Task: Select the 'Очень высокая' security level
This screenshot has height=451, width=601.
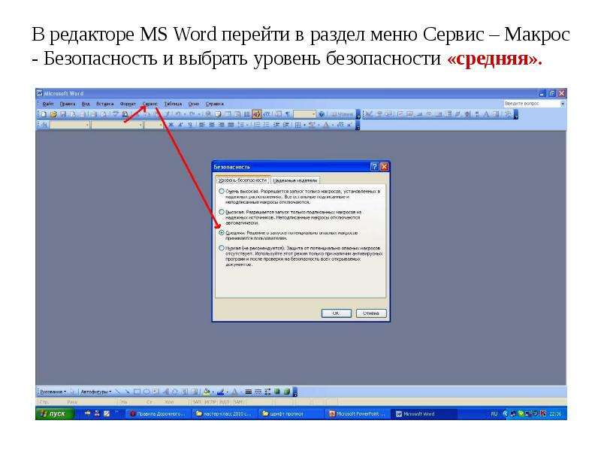Action: [x=222, y=191]
